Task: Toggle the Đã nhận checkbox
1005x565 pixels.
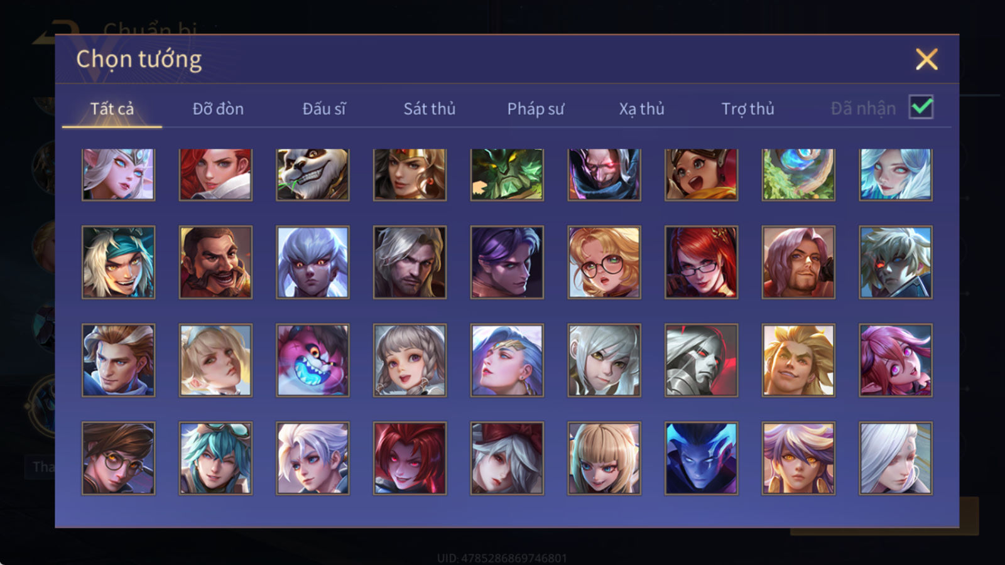Action: tap(921, 107)
